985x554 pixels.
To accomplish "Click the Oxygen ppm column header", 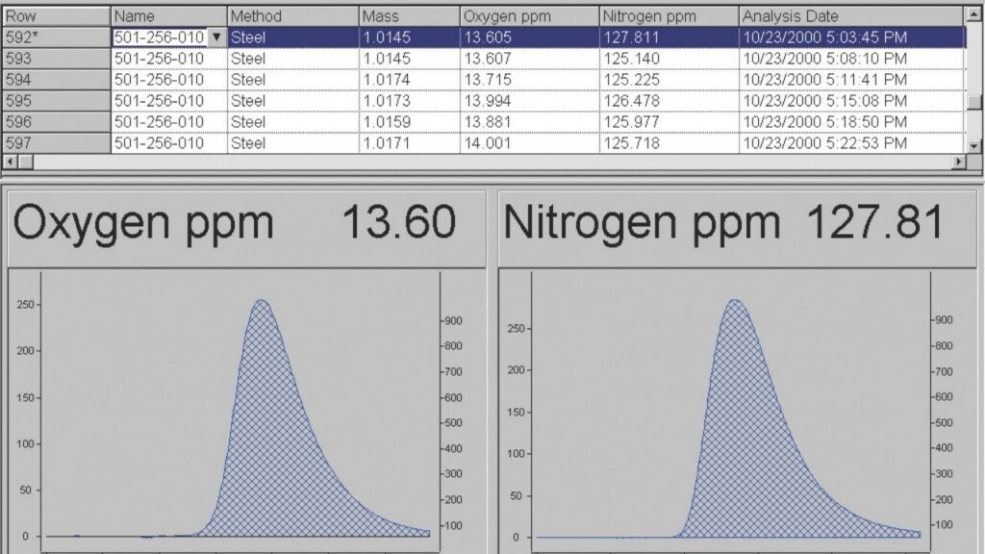I will [x=530, y=16].
